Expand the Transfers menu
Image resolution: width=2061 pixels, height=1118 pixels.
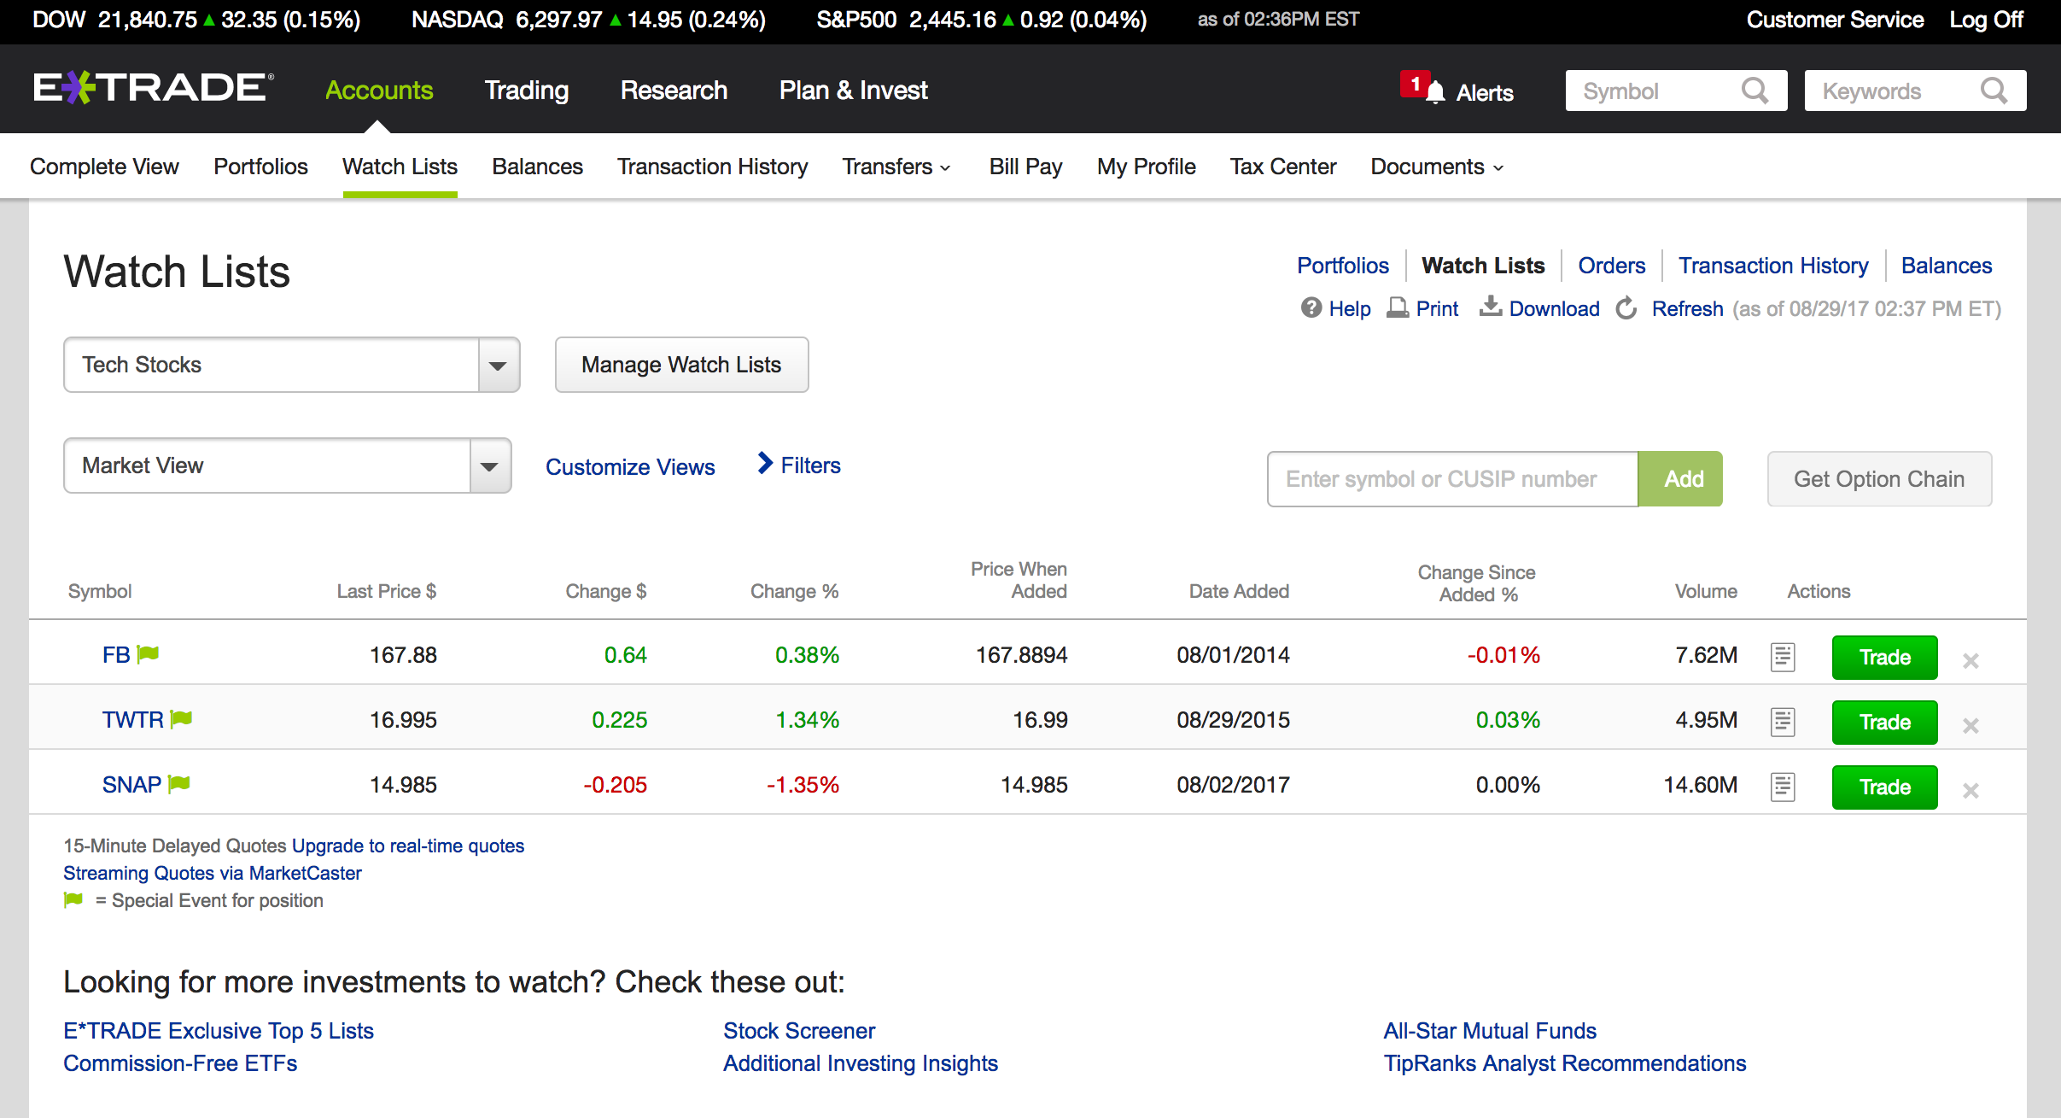(x=896, y=167)
